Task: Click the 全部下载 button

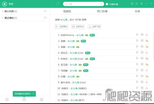Action: [94, 26]
